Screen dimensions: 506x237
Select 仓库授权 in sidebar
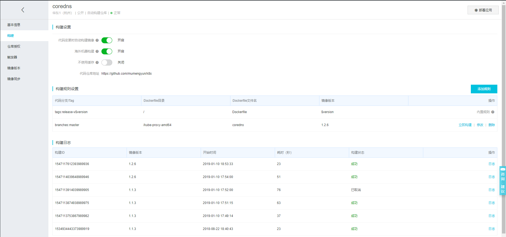[x=14, y=47]
